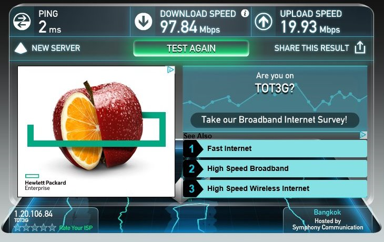
Task: Click the New Server pyramid icon
Action: coord(21,48)
